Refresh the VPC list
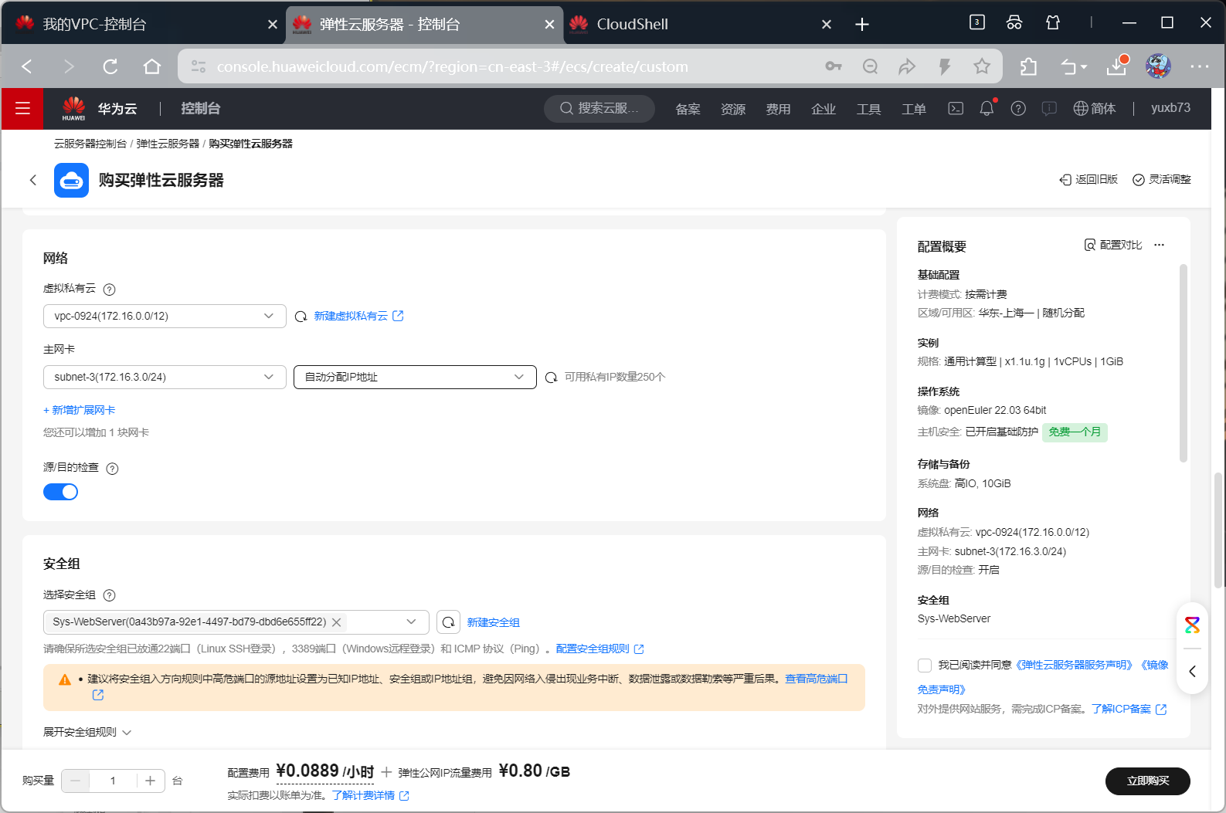Screen dimensions: 1226x813 (301, 317)
